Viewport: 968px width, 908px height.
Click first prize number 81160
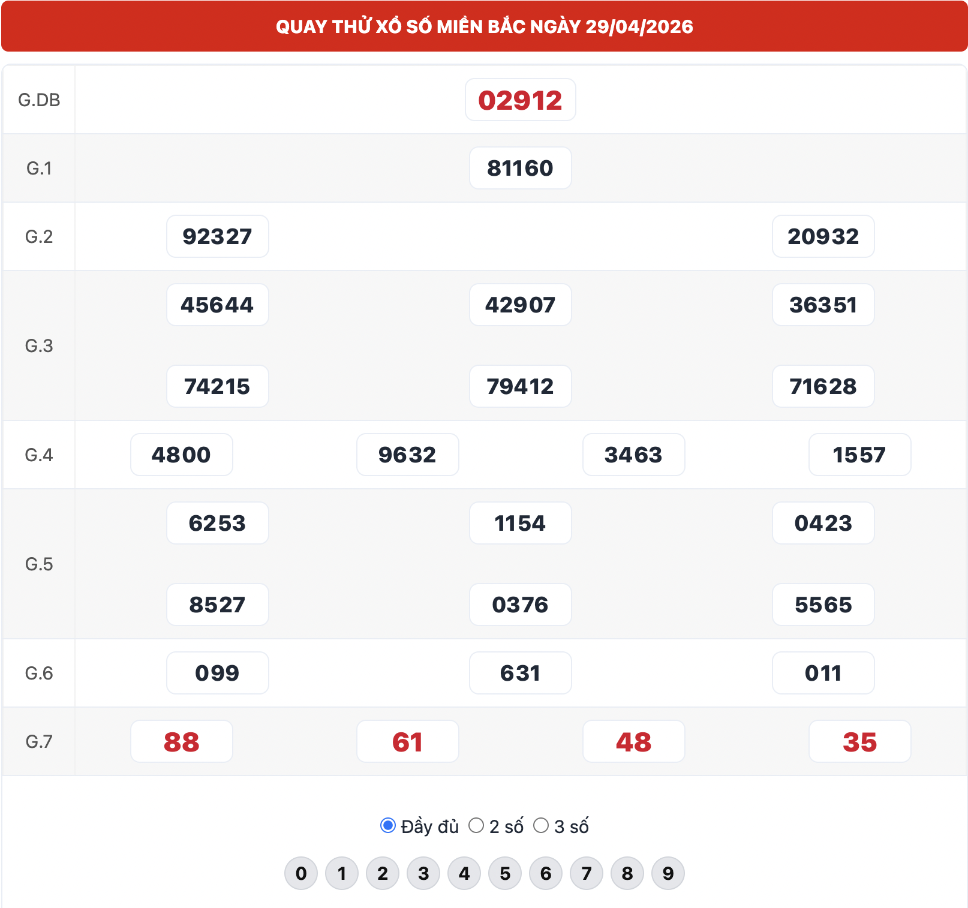521,168
